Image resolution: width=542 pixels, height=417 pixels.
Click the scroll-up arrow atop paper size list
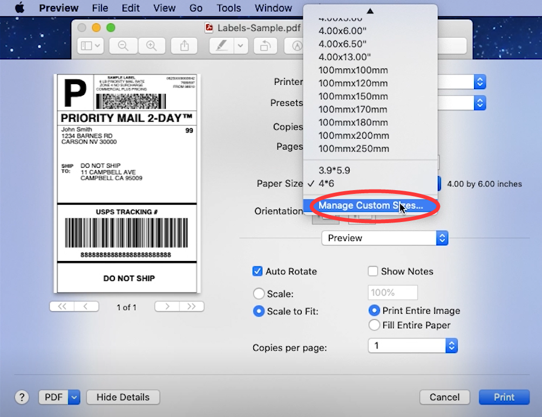pyautogui.click(x=370, y=11)
